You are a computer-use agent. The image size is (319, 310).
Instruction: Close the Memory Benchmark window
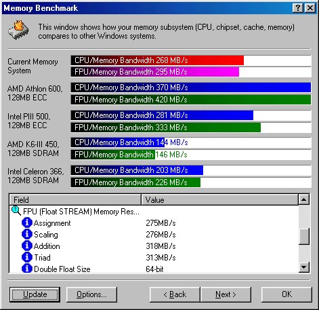[x=310, y=8]
